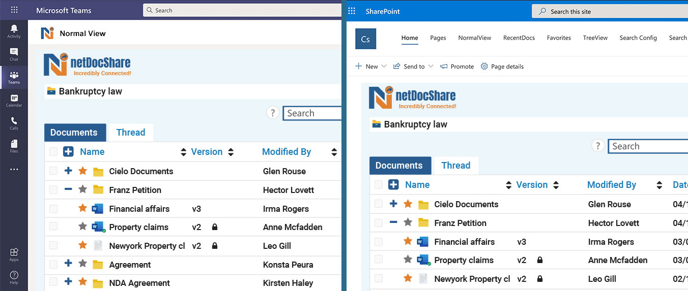Click Microsoft Teams top search box
688x291 pixels.
click(x=242, y=10)
